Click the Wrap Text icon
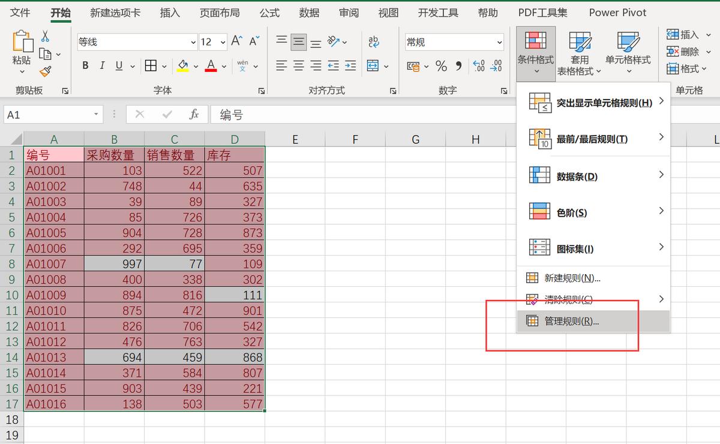 click(x=374, y=41)
